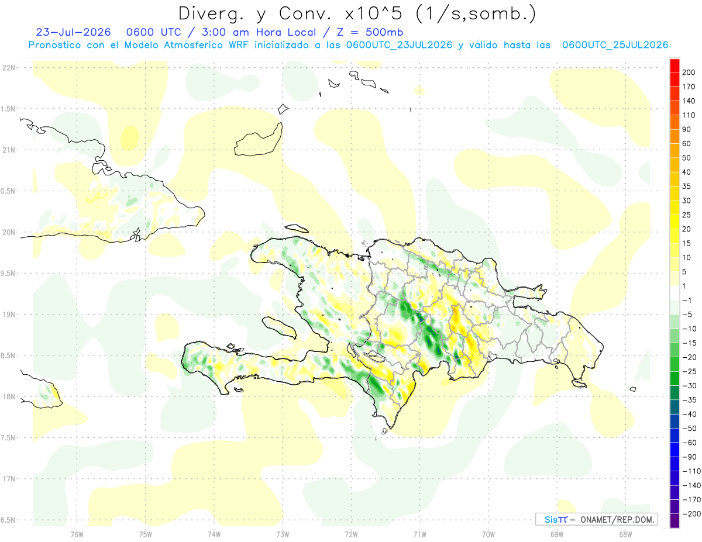Viewport: 702px width, 542px height.
Task: Click the initialization time '0600UTC_23JUL2026'
Action: click(399, 45)
